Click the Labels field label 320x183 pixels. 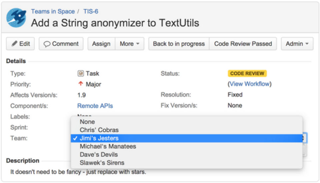(x=20, y=116)
